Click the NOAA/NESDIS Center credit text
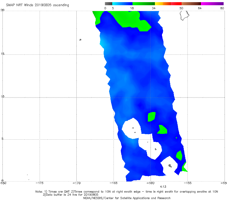Image resolution: width=227 pixels, height=200 pixels. coord(127,198)
